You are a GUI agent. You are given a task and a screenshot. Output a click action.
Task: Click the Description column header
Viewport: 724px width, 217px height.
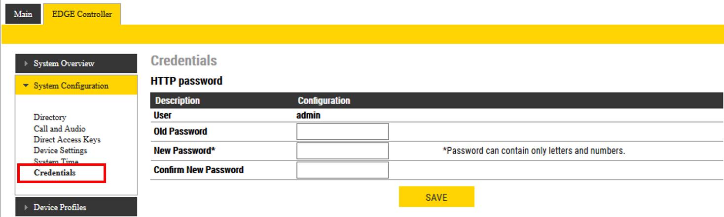(x=178, y=100)
